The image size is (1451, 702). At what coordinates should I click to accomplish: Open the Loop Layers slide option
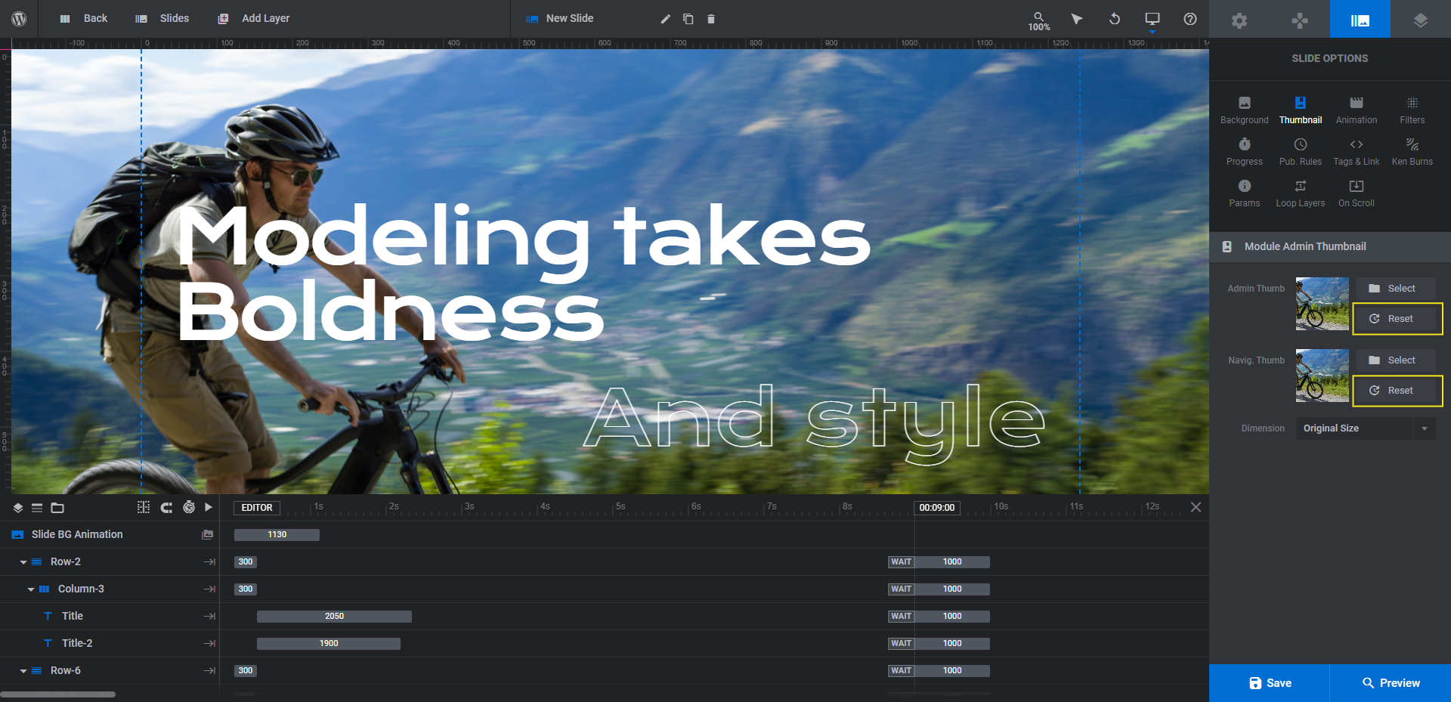pyautogui.click(x=1301, y=193)
